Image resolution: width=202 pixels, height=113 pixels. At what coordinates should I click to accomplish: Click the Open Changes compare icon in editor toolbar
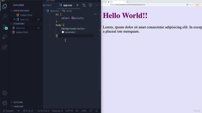tap(84, 5)
